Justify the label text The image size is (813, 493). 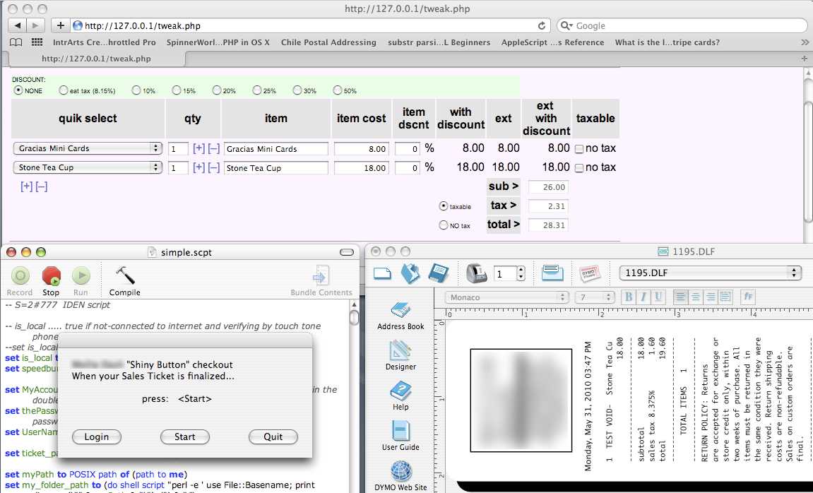pyautogui.click(x=725, y=297)
